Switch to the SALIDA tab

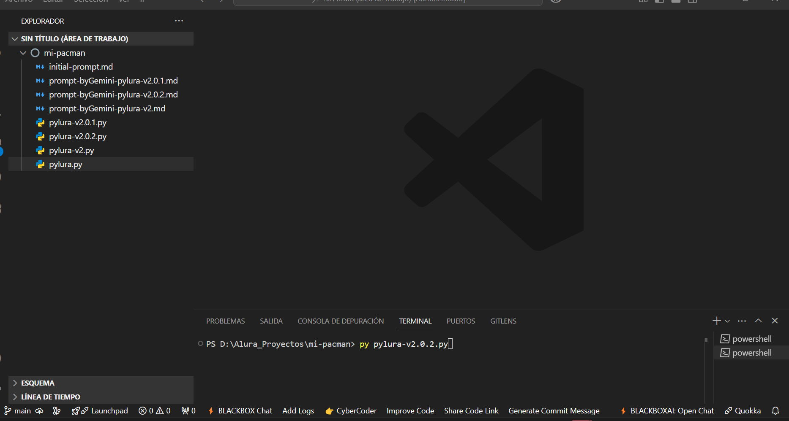[271, 321]
